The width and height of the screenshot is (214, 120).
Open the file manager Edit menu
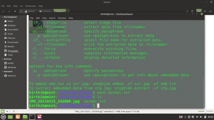click(9, 6)
